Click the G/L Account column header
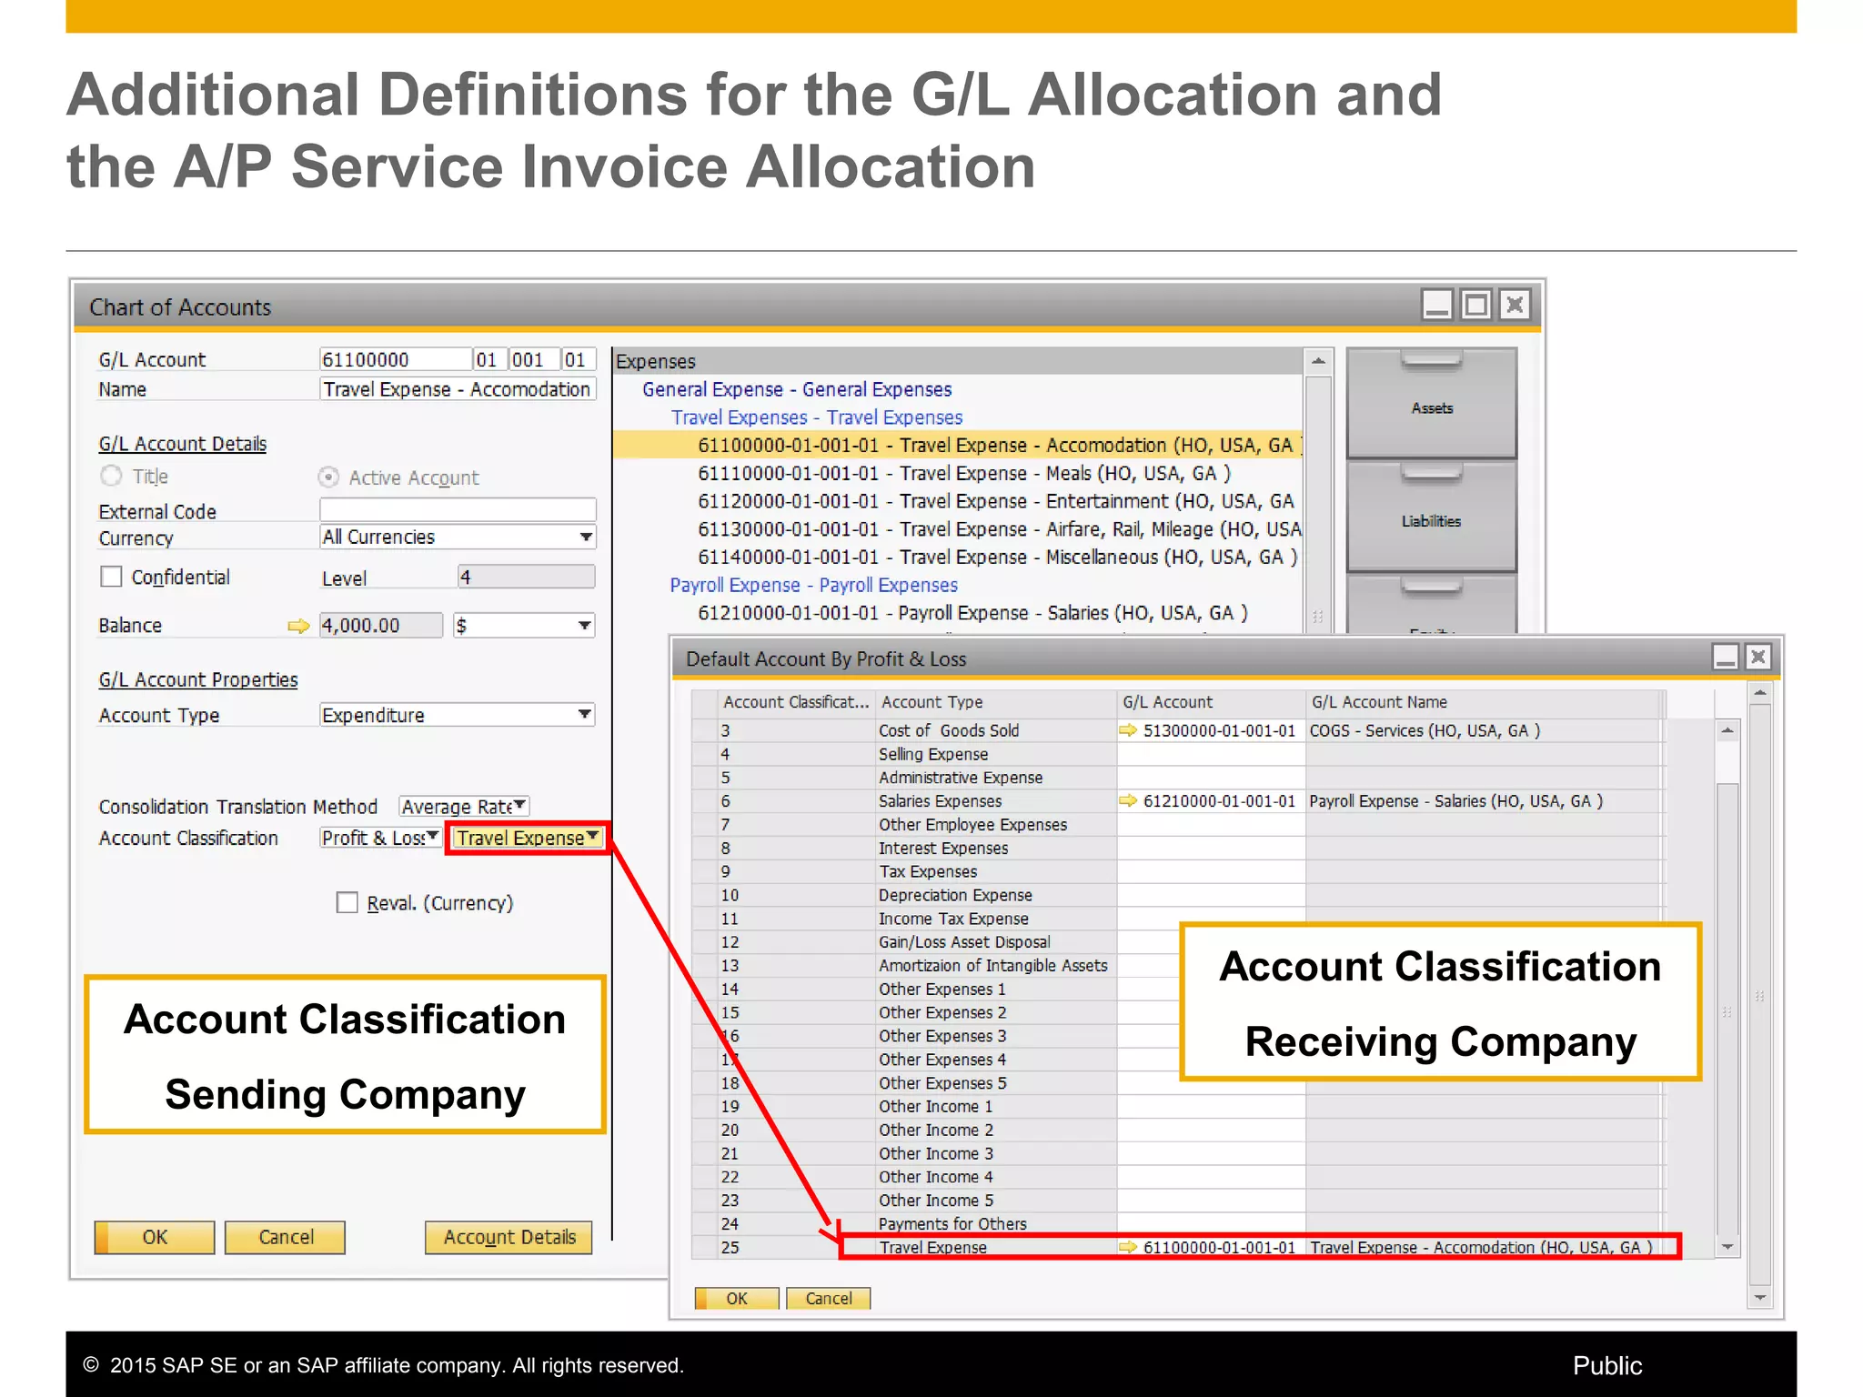 coord(1211,702)
